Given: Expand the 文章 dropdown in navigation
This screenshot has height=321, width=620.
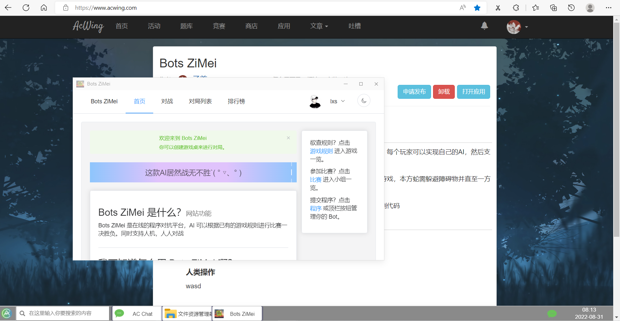Looking at the screenshot, I should tap(319, 26).
